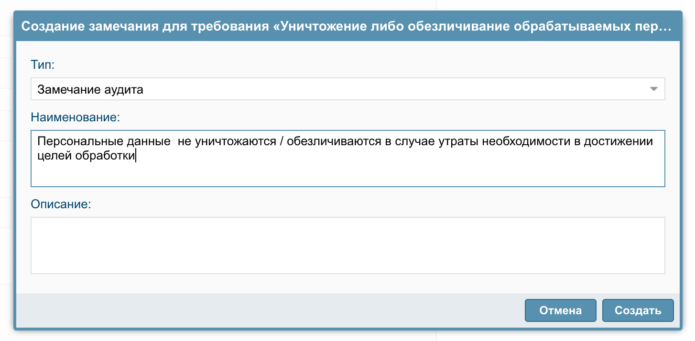Viewport: 695px width, 341px height.
Task: Cancel the dialog with Отмена
Action: [x=560, y=310]
